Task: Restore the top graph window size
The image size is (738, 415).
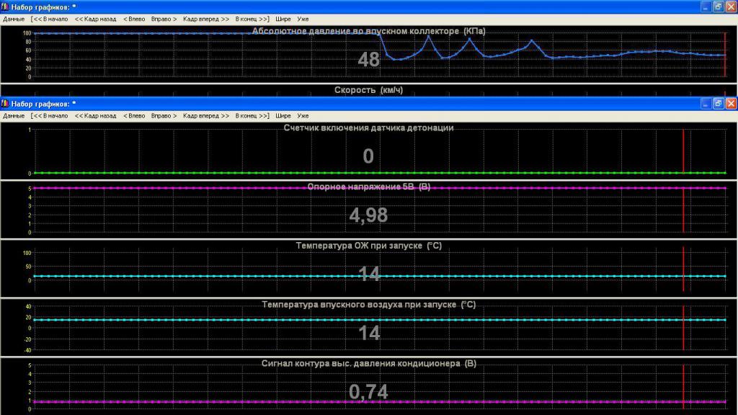Action: 718,6
